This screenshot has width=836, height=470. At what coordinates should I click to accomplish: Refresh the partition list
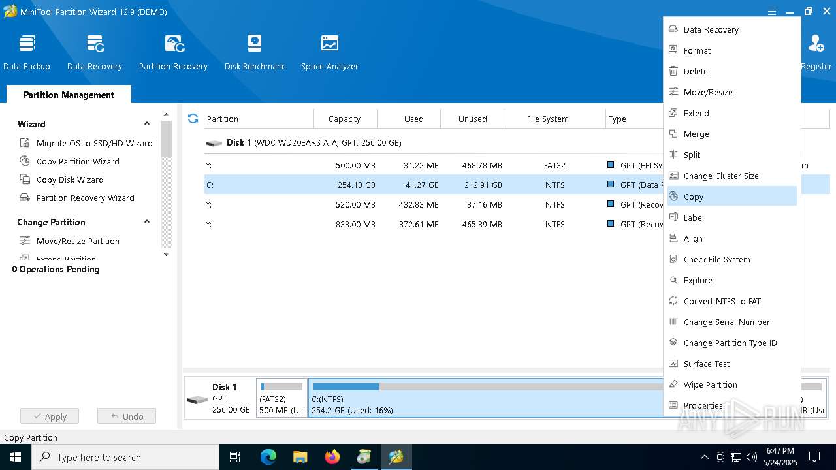click(193, 118)
